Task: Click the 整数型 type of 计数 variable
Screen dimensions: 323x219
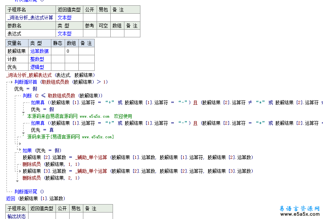Action: pyautogui.click(x=37, y=59)
